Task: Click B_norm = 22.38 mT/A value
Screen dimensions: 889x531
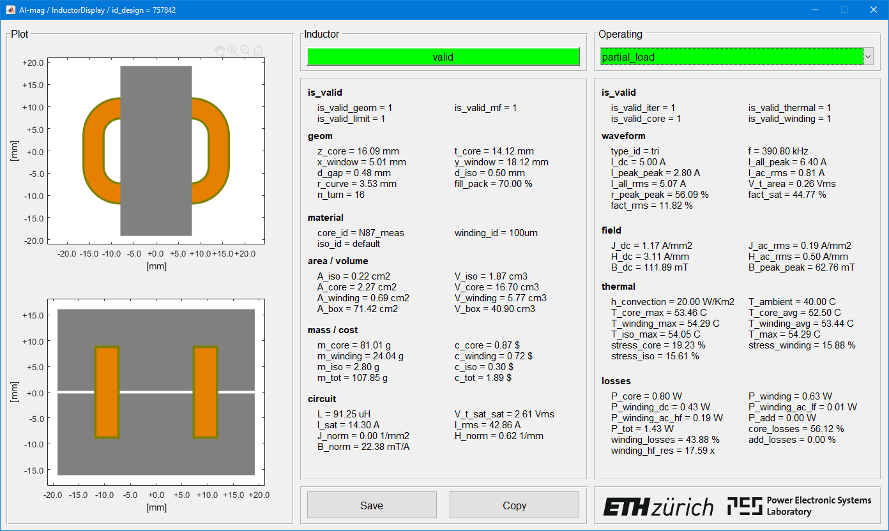Action: [x=362, y=447]
